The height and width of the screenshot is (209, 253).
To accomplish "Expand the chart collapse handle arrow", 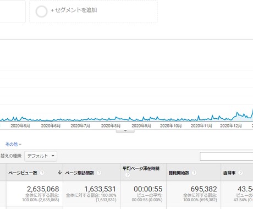I will [x=125, y=131].
